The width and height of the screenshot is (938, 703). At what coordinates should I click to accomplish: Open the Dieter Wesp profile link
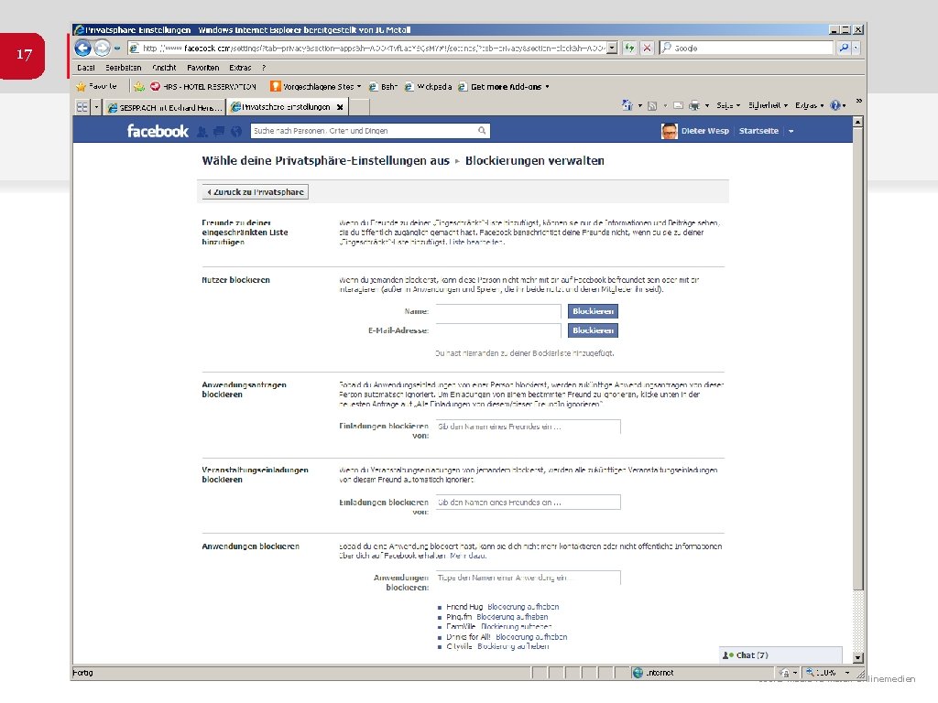[x=704, y=131]
